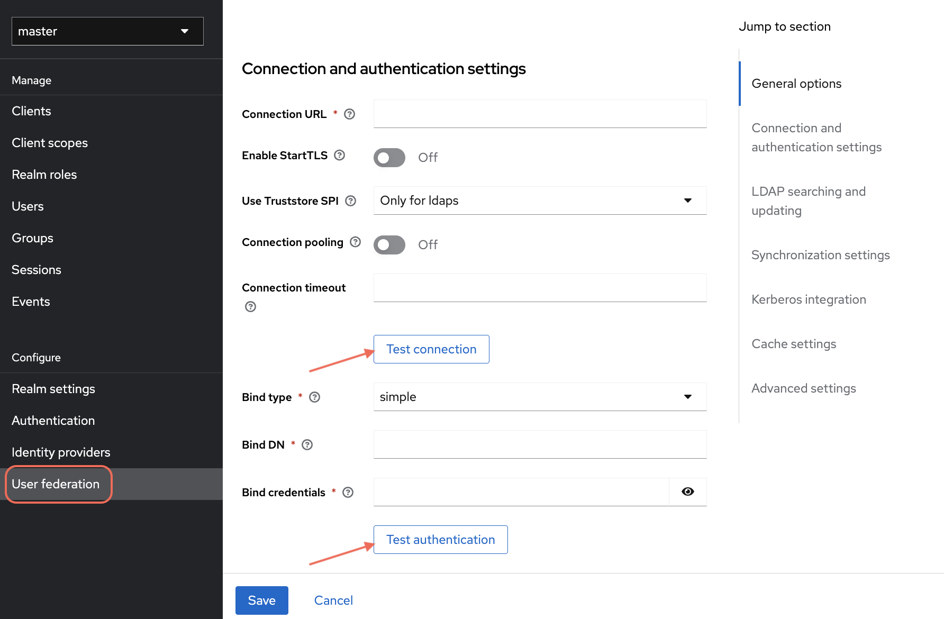Expand the Use Truststore SPI dropdown

[x=540, y=201]
